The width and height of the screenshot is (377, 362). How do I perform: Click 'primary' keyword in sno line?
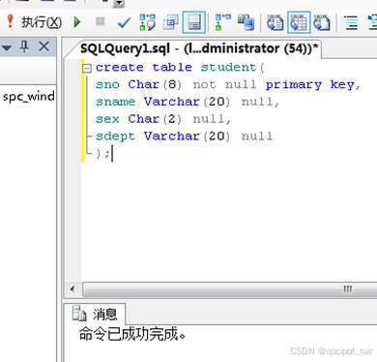(294, 85)
